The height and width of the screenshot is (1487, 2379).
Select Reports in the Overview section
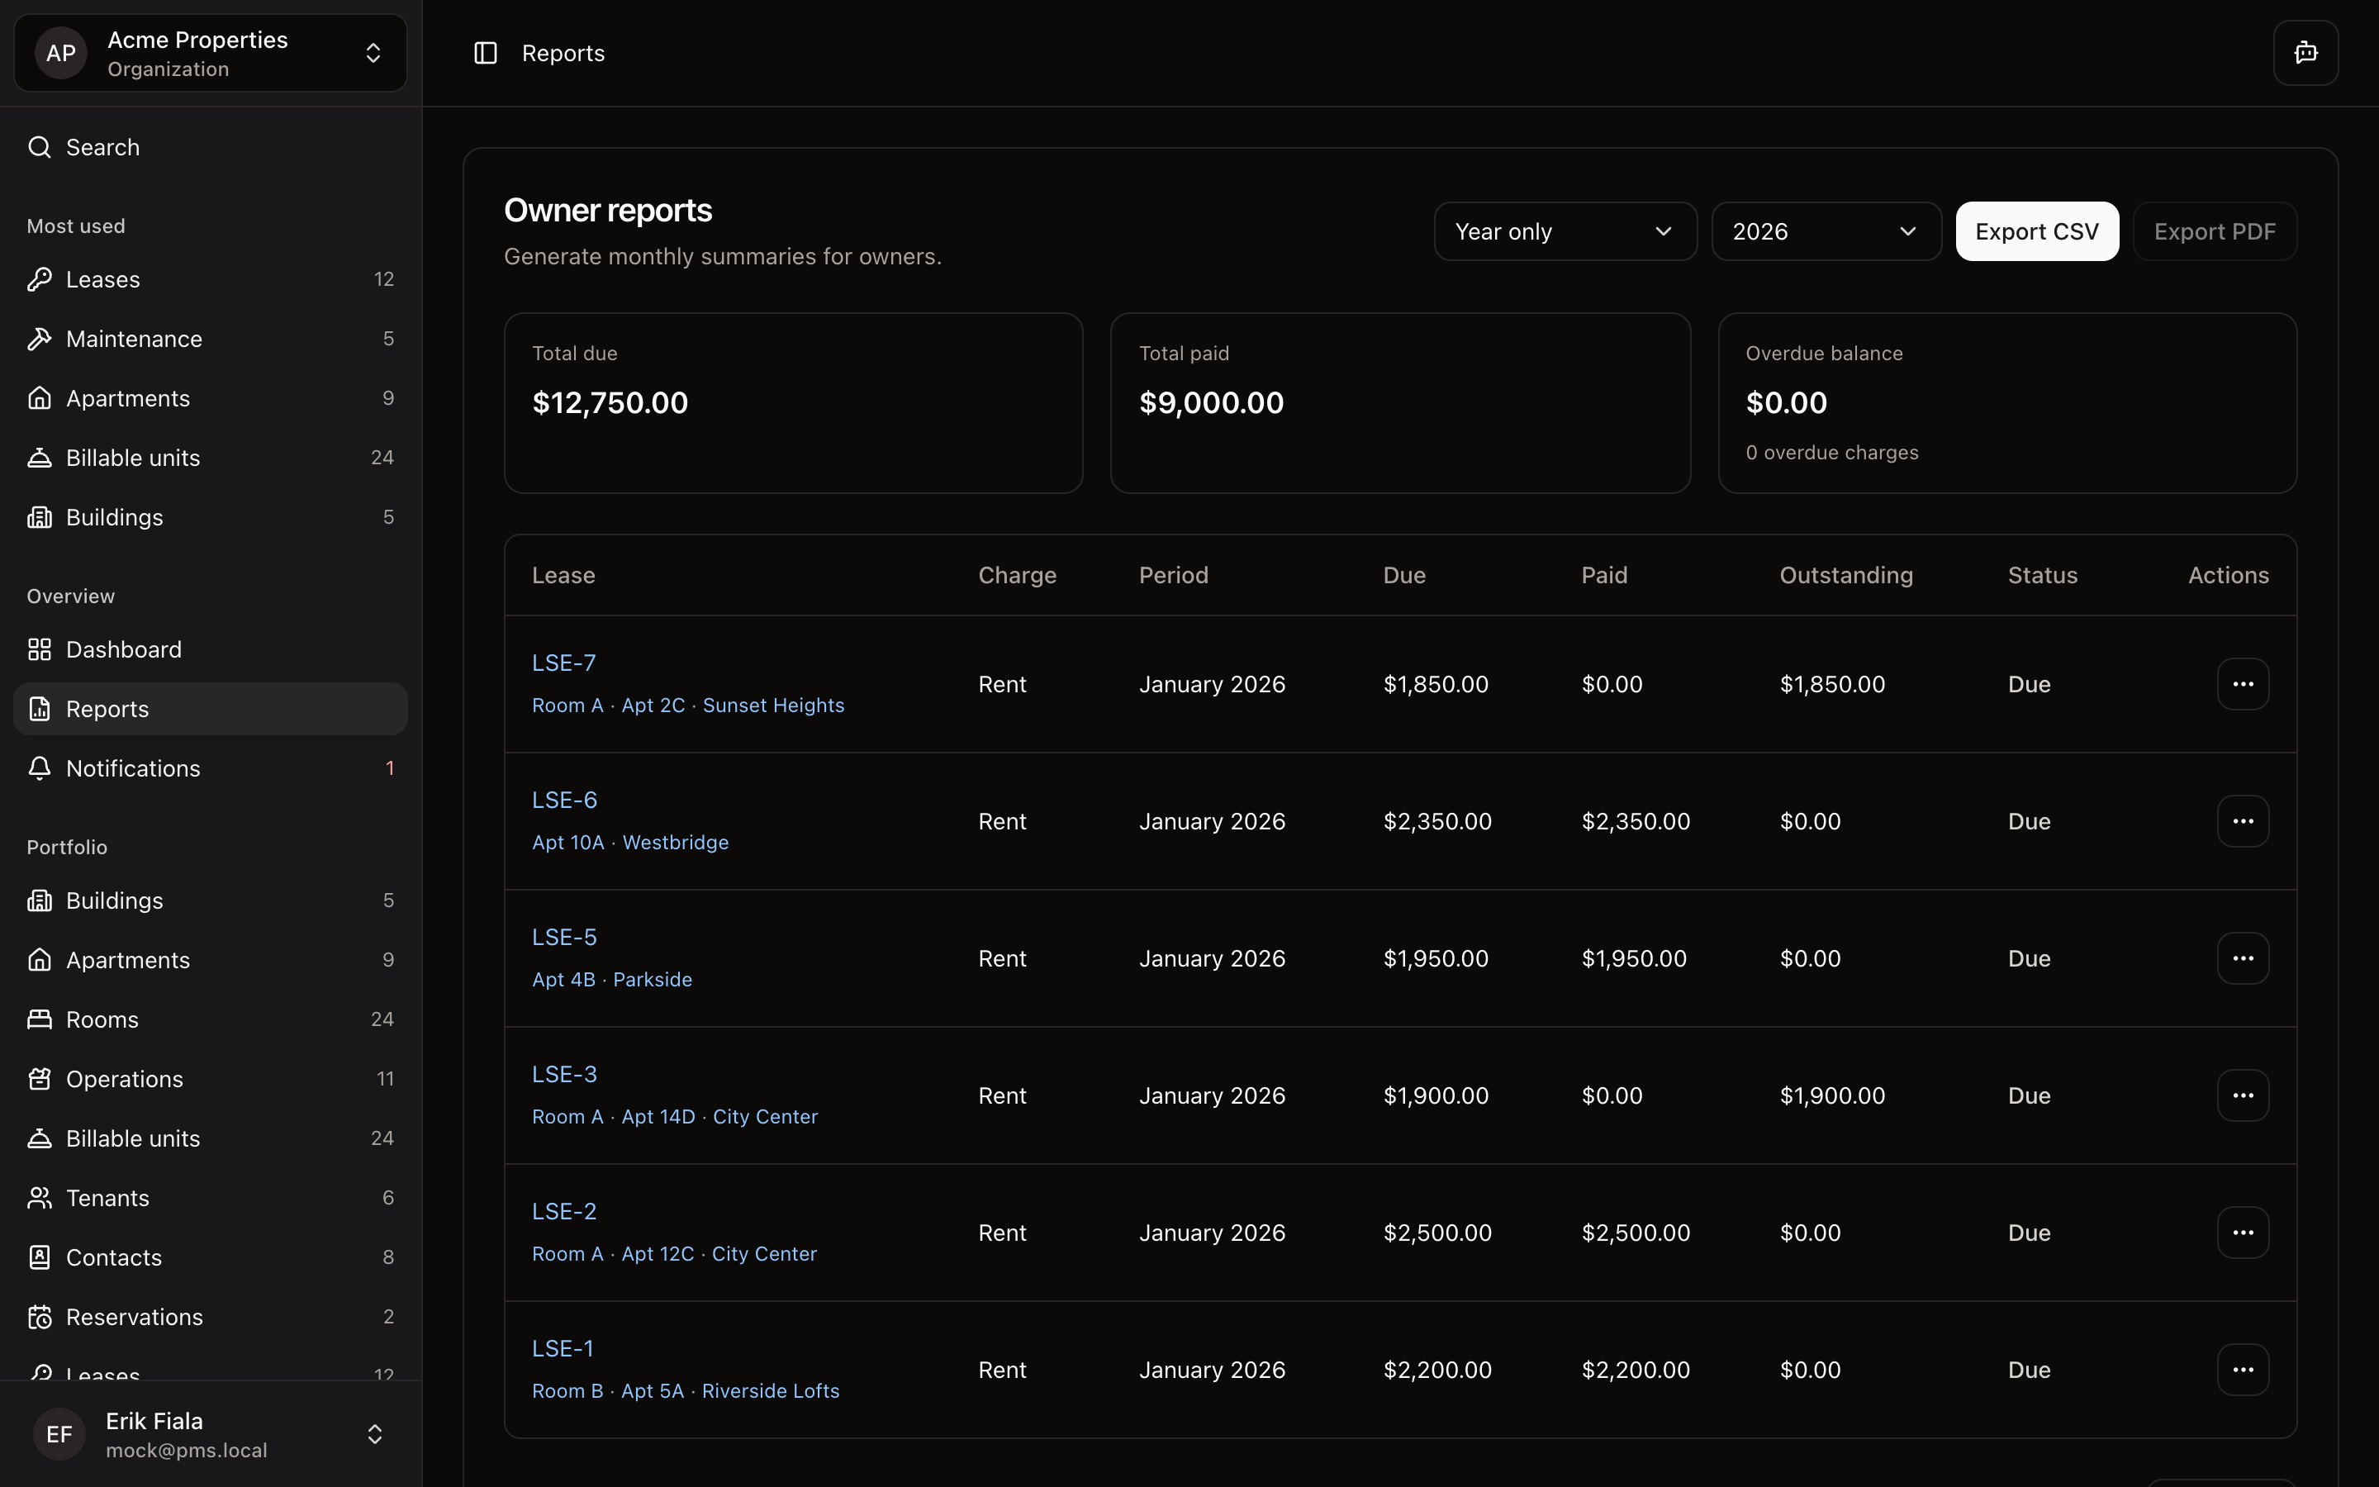(107, 708)
